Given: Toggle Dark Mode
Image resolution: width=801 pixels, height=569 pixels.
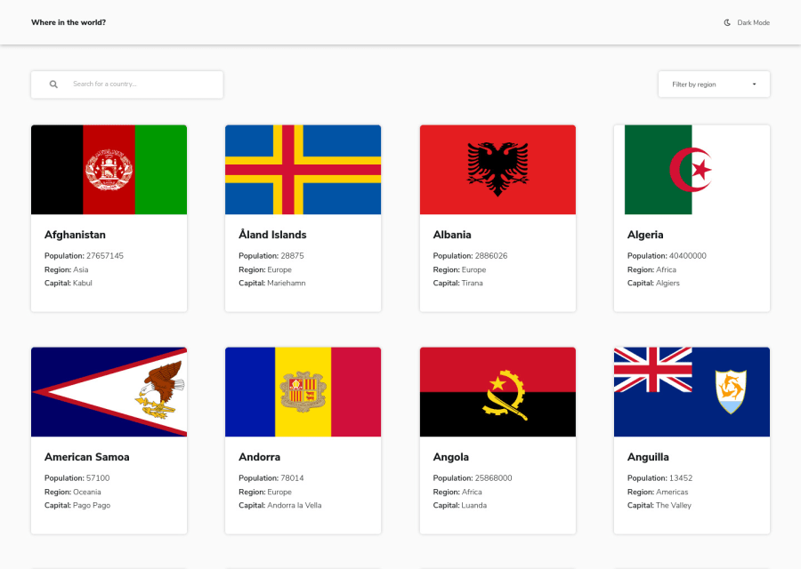Looking at the screenshot, I should (747, 22).
